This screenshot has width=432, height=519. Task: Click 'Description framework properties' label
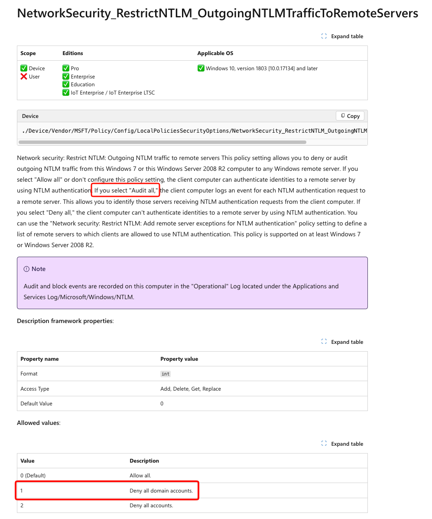pyautogui.click(x=65, y=321)
